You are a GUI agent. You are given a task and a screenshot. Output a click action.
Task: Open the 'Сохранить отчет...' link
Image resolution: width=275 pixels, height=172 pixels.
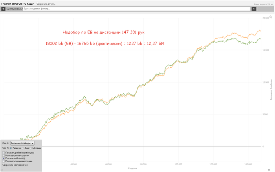(x=46, y=4)
